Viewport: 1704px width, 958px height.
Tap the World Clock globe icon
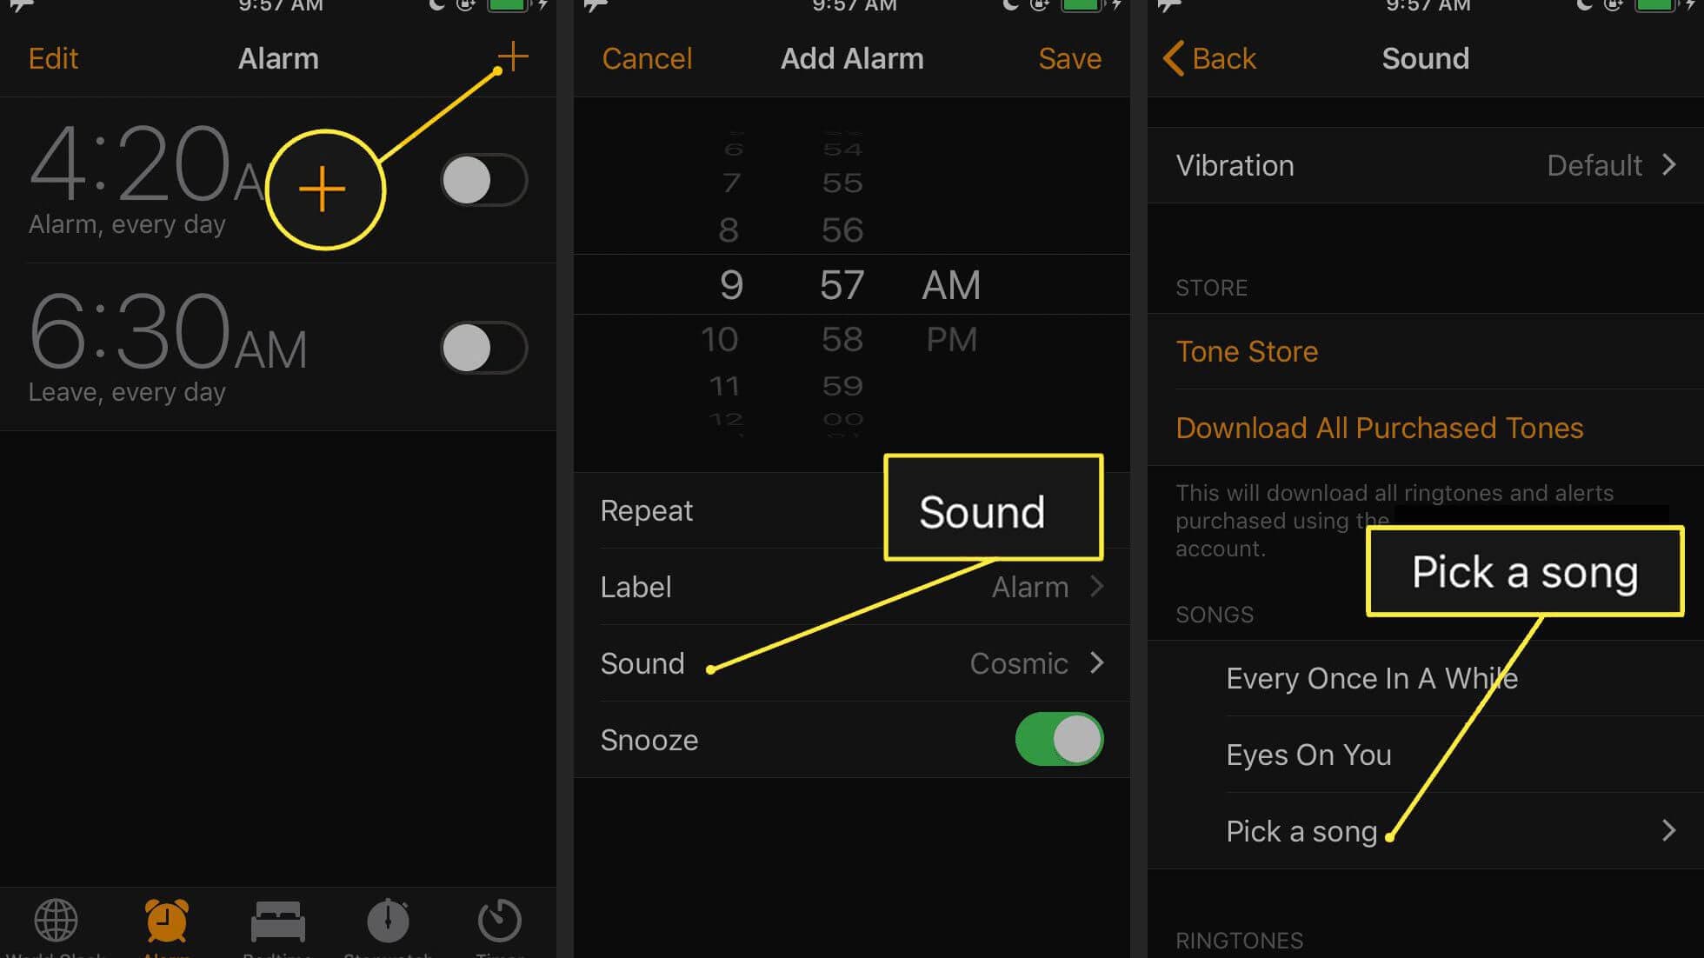pos(54,921)
